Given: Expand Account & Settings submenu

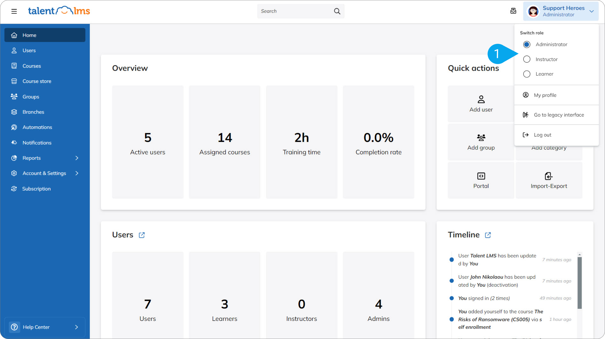Looking at the screenshot, I should [x=77, y=173].
